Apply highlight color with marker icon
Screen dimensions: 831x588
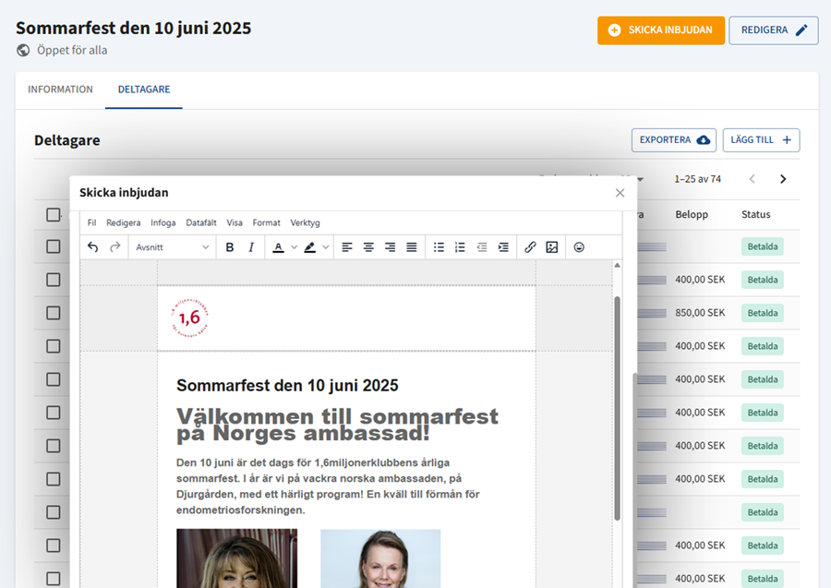[310, 247]
